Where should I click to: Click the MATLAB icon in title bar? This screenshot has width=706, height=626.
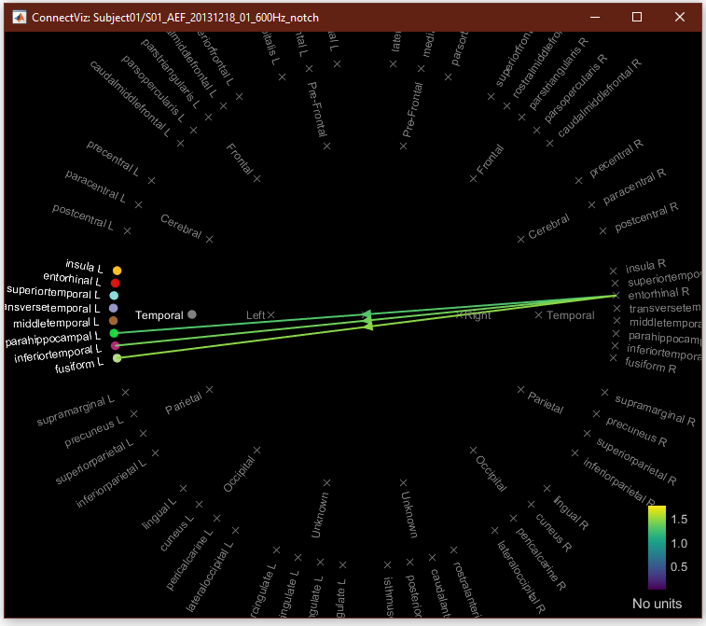click(18, 18)
